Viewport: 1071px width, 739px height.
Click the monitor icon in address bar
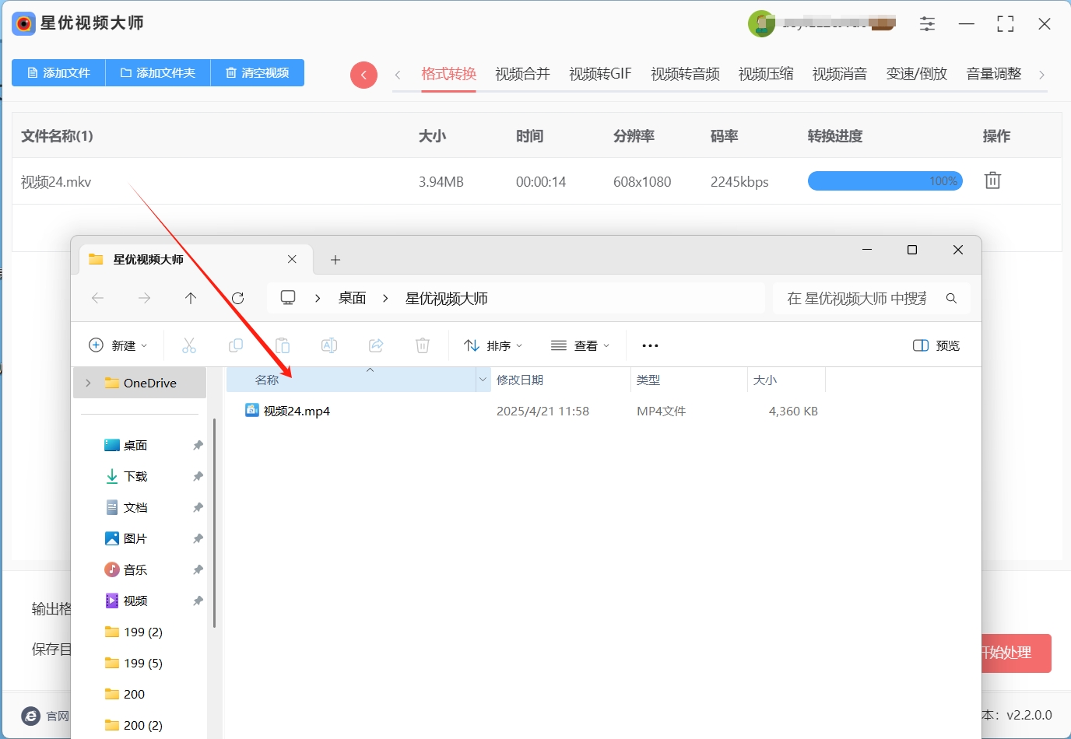(x=288, y=298)
